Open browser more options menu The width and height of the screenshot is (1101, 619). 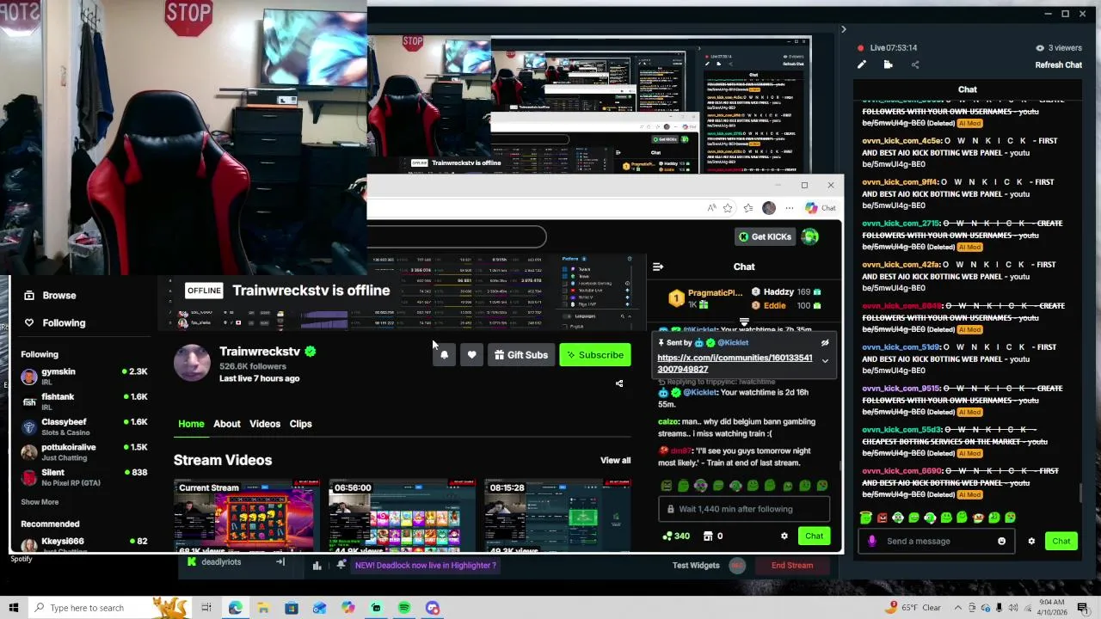[x=789, y=207]
